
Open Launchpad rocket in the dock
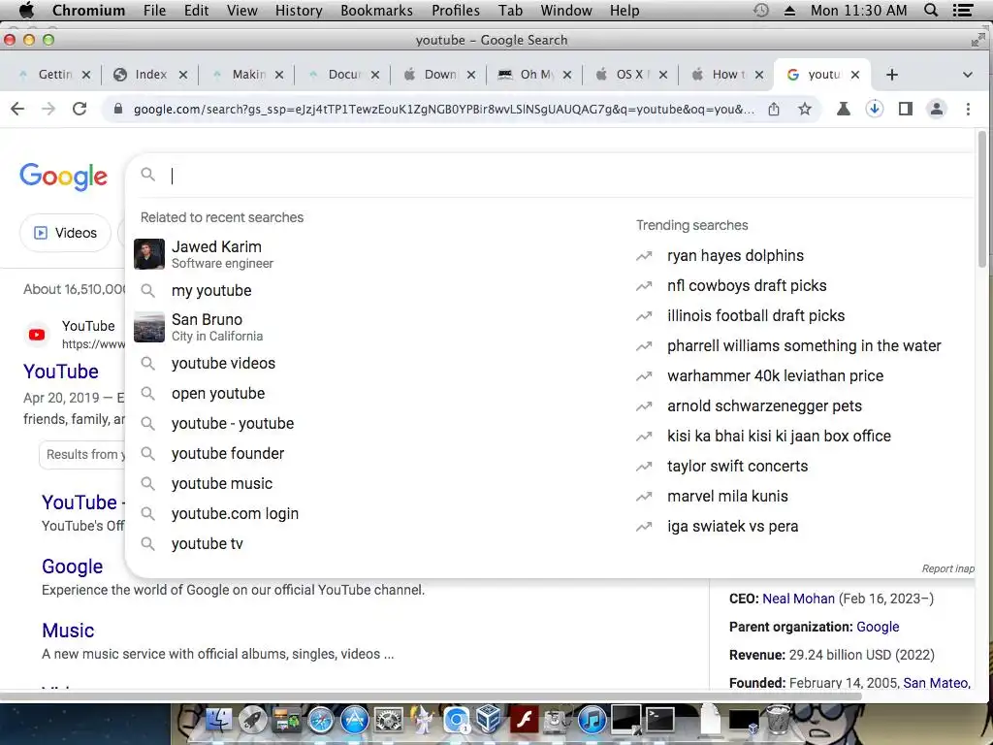253,720
